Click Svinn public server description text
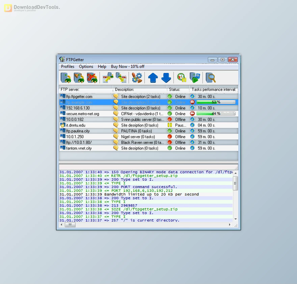 pos(143,119)
